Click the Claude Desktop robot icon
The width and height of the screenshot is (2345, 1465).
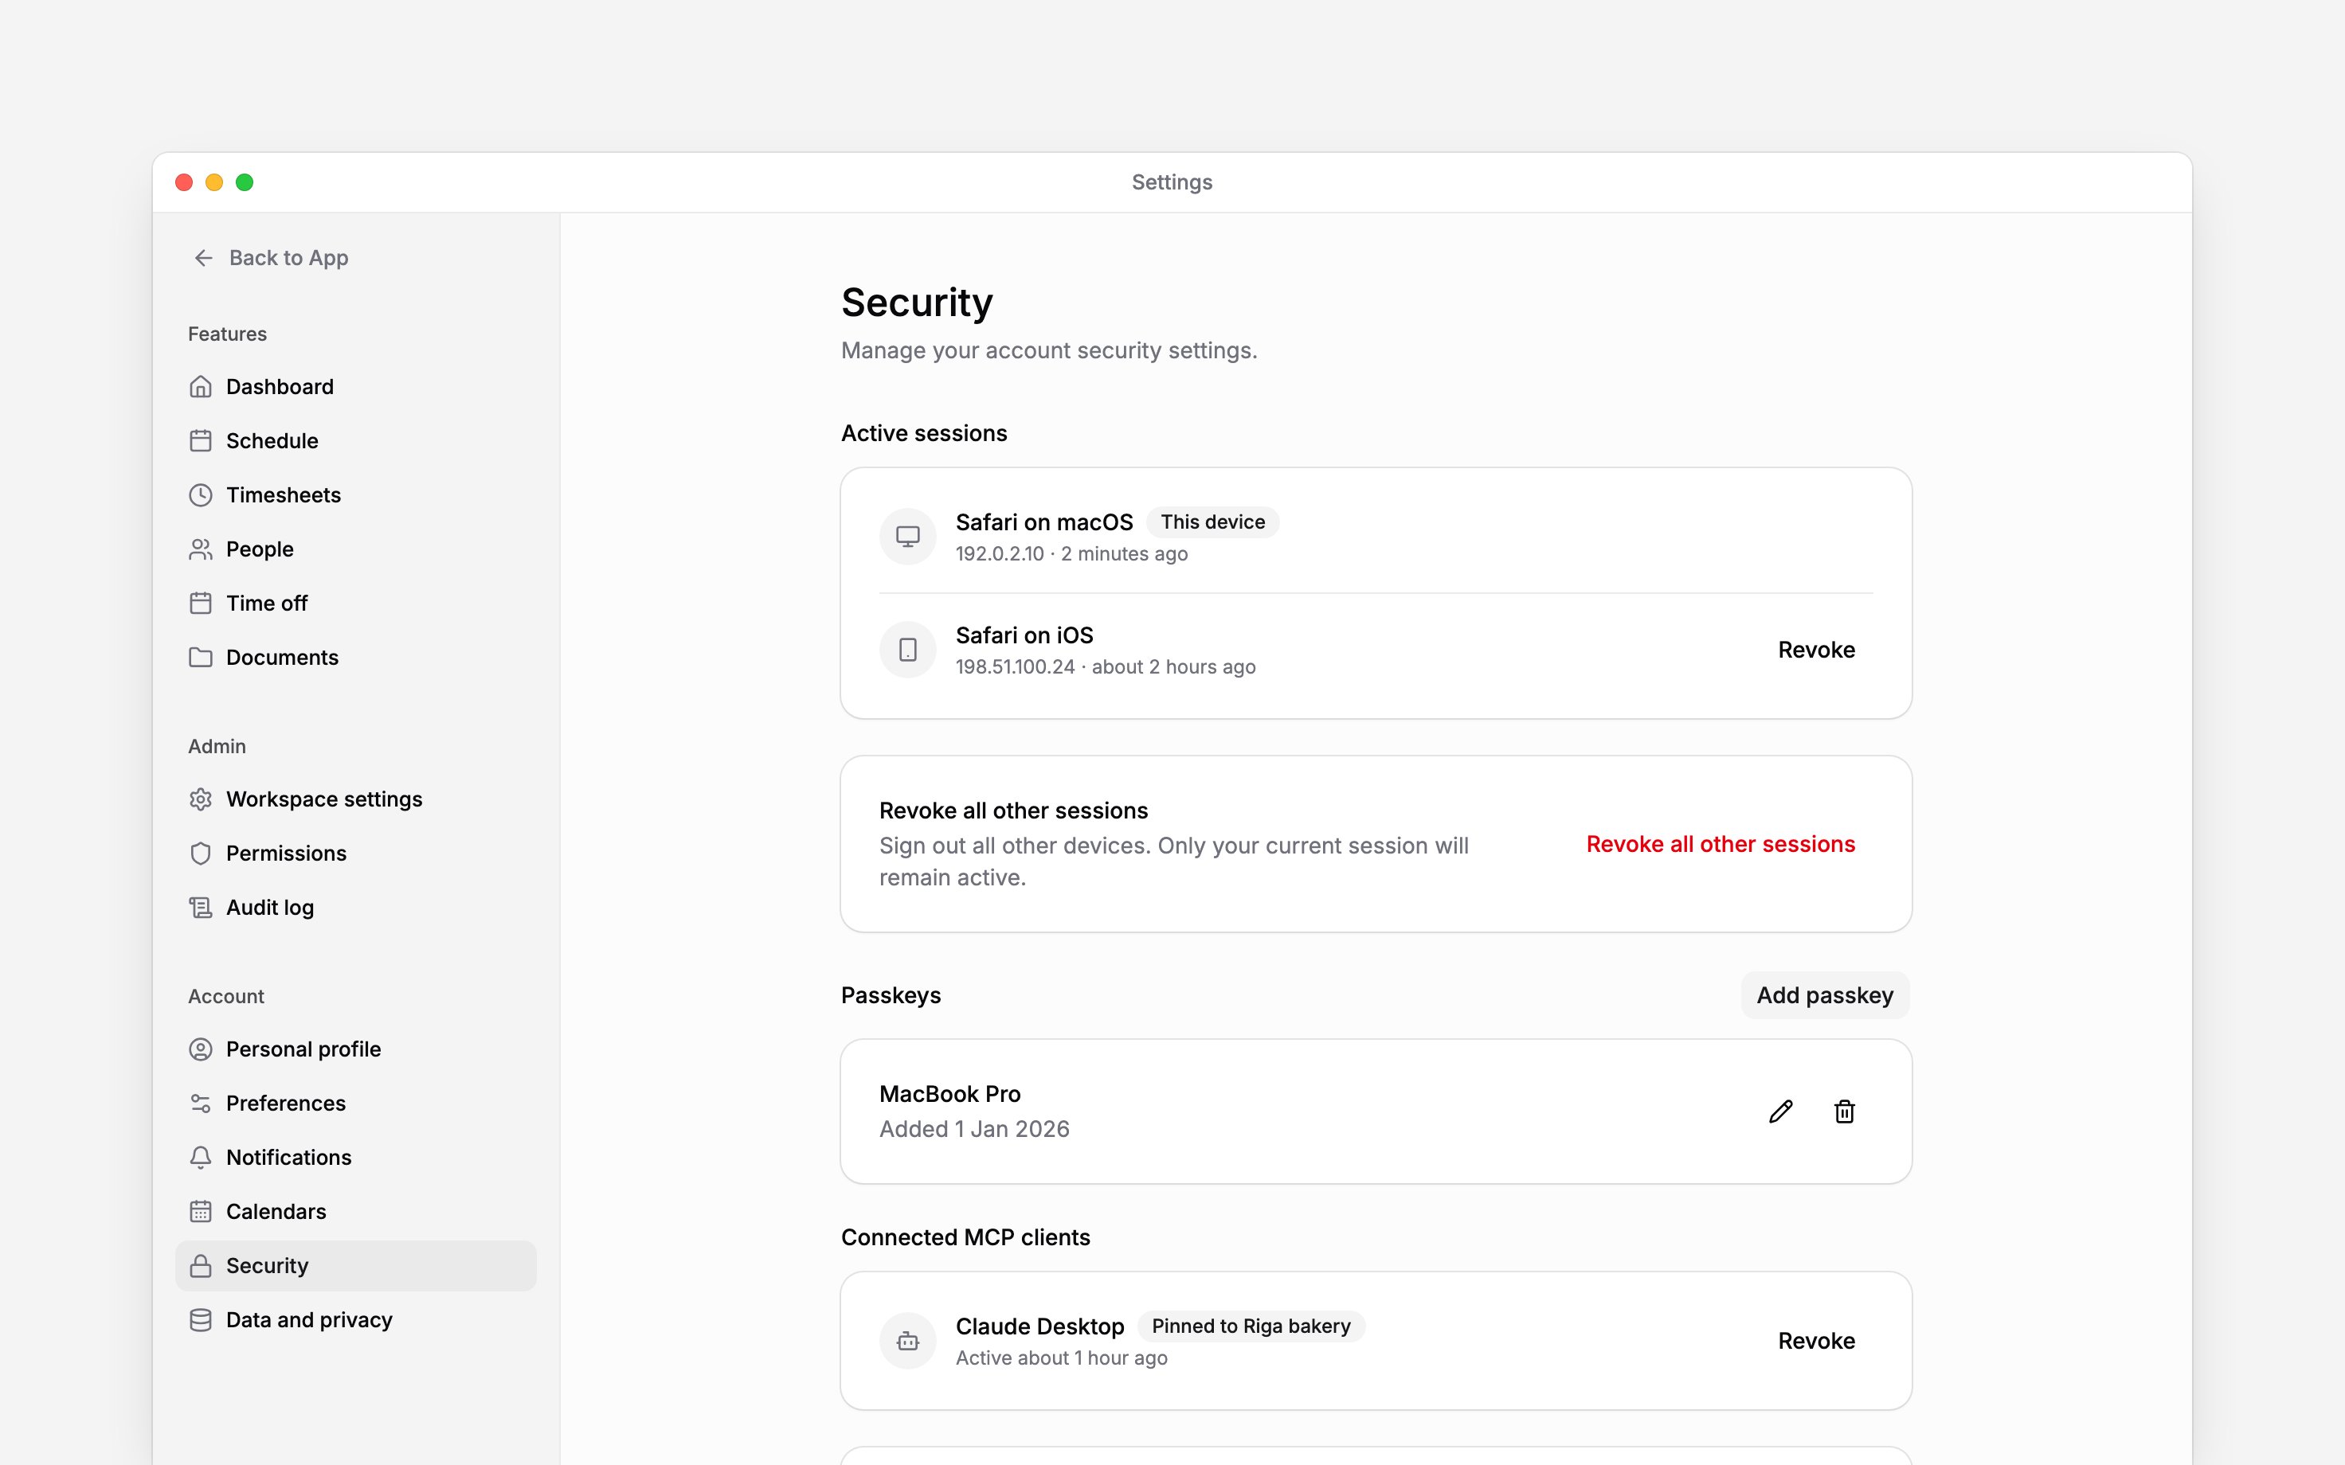point(907,1341)
